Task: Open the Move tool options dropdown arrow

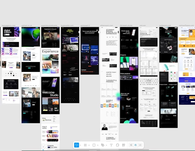Action: (80, 145)
